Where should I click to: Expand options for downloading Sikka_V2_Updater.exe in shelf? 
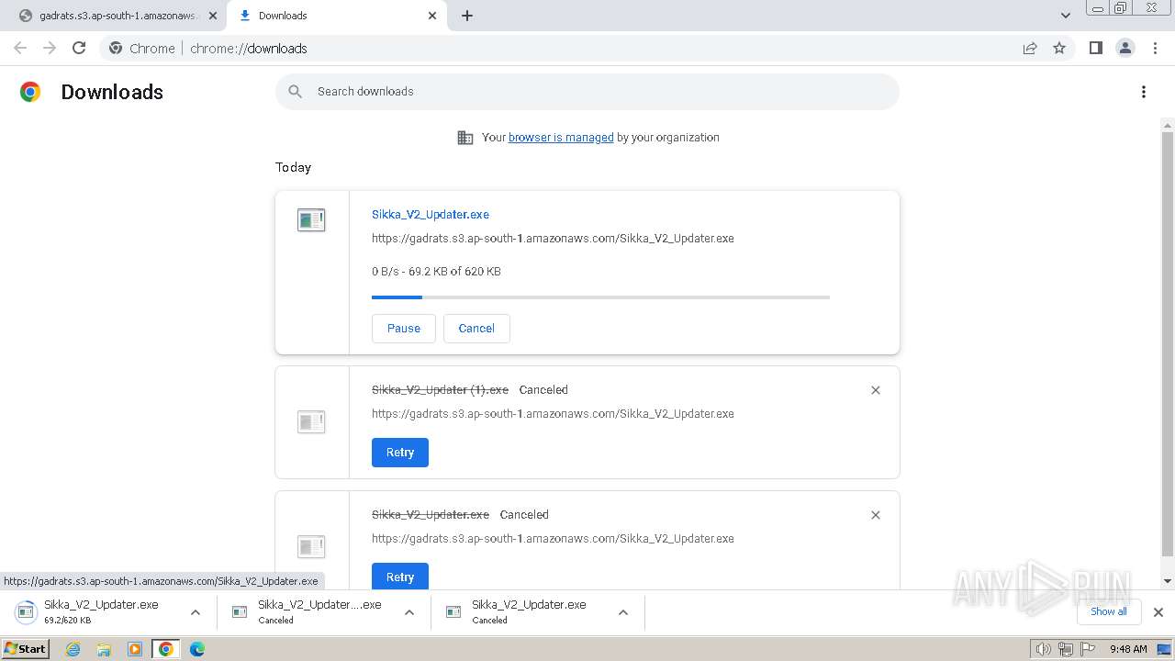(x=196, y=612)
